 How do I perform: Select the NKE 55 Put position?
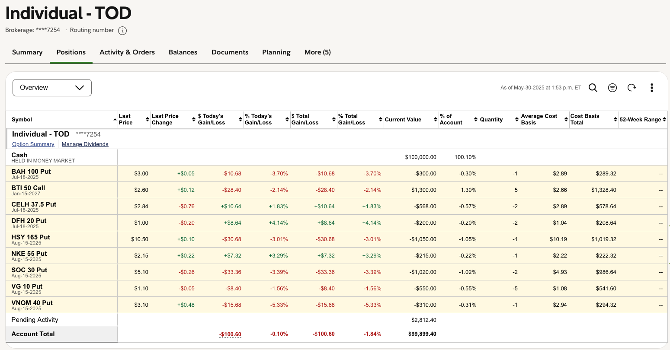tap(29, 254)
